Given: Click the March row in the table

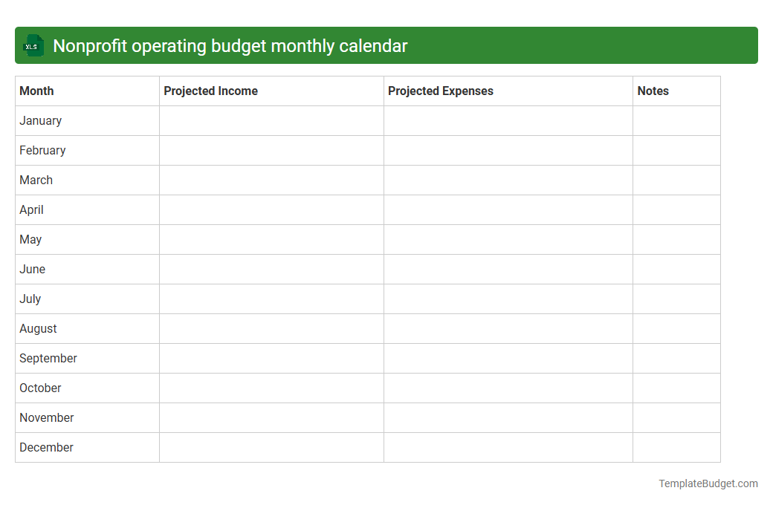Looking at the screenshot, I should [36, 180].
